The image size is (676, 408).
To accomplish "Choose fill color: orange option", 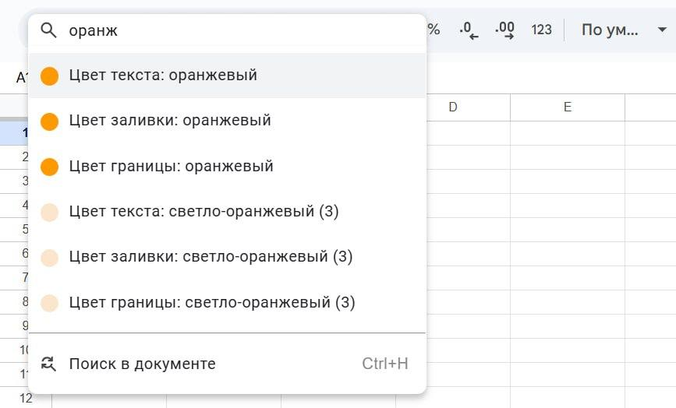I will click(x=170, y=121).
